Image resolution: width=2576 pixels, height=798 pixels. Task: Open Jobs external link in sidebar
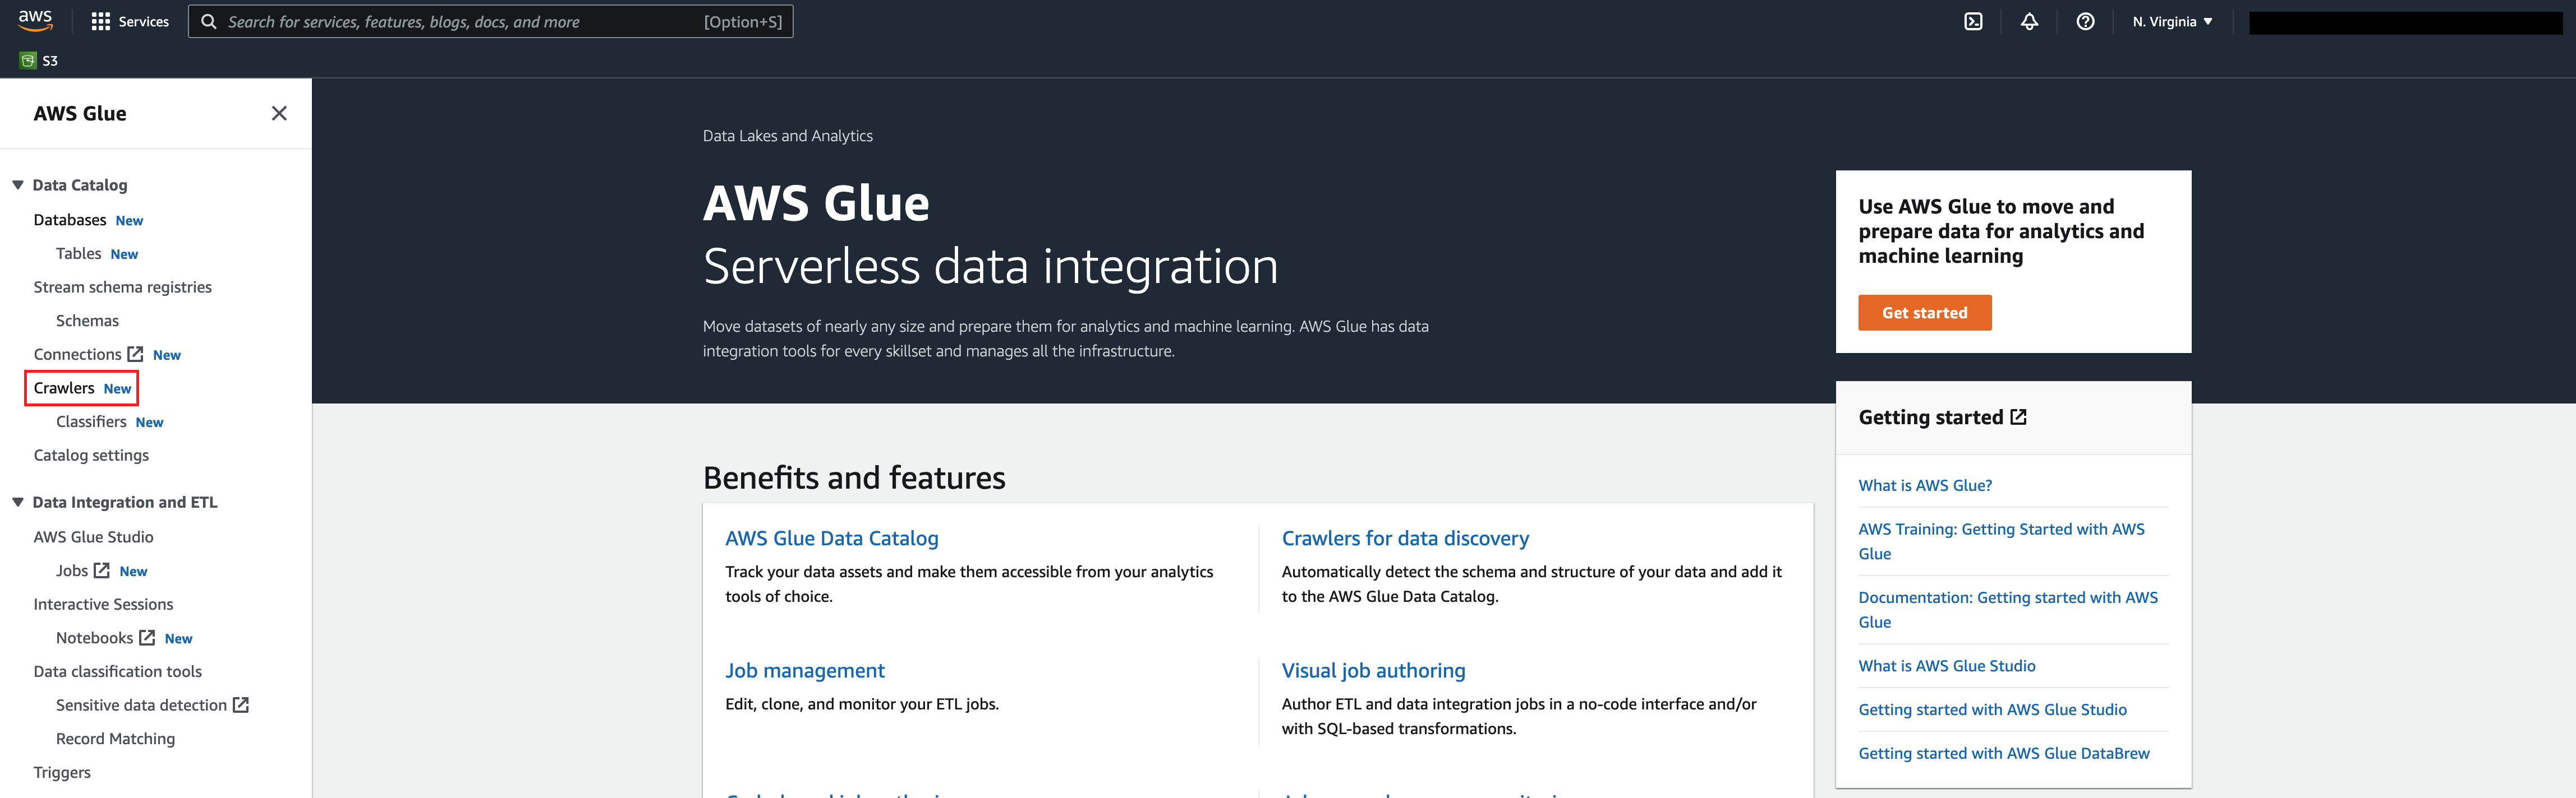pos(72,570)
